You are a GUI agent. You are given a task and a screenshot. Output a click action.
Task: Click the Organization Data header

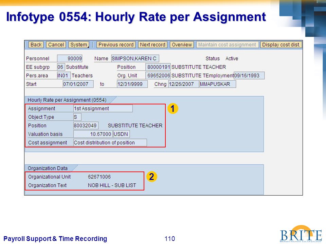(x=48, y=168)
